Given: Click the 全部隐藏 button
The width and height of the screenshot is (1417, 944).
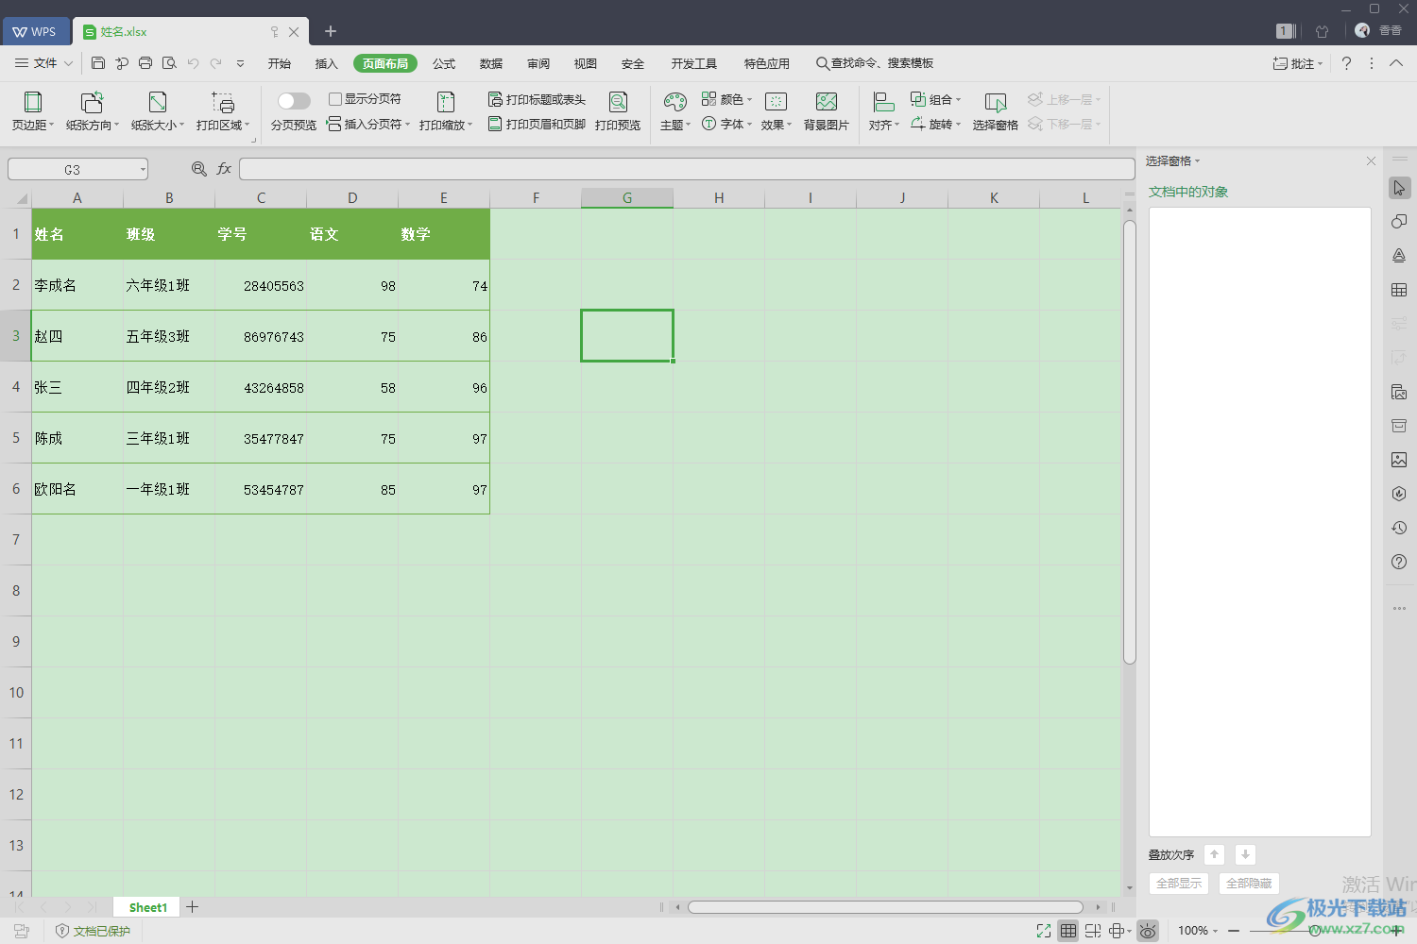Looking at the screenshot, I should [1249, 884].
